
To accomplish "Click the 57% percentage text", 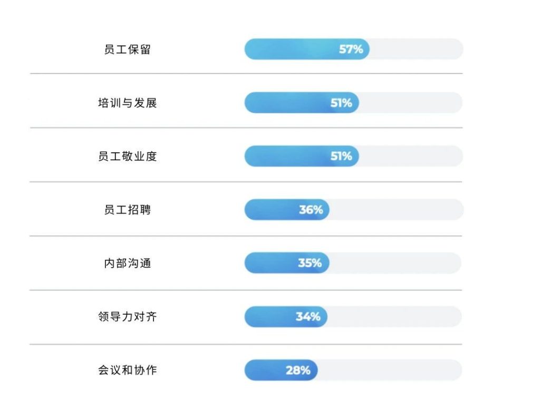I will pos(351,49).
